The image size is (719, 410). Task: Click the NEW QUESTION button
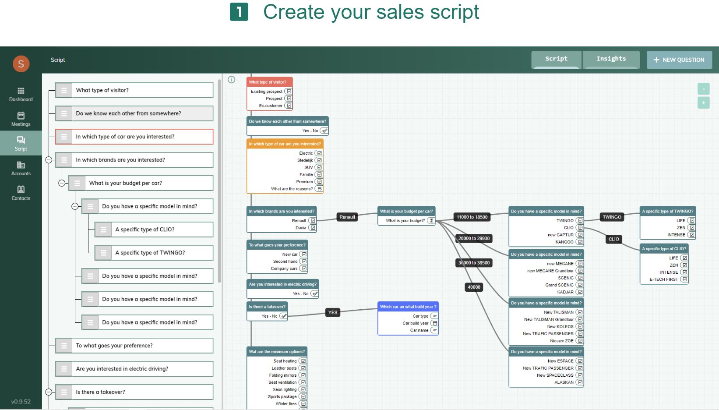[x=679, y=60]
